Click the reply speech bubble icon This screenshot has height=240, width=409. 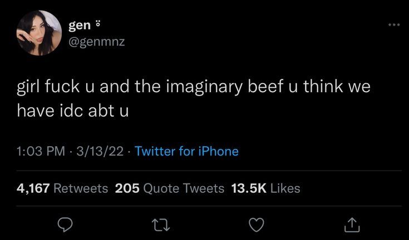point(66,224)
